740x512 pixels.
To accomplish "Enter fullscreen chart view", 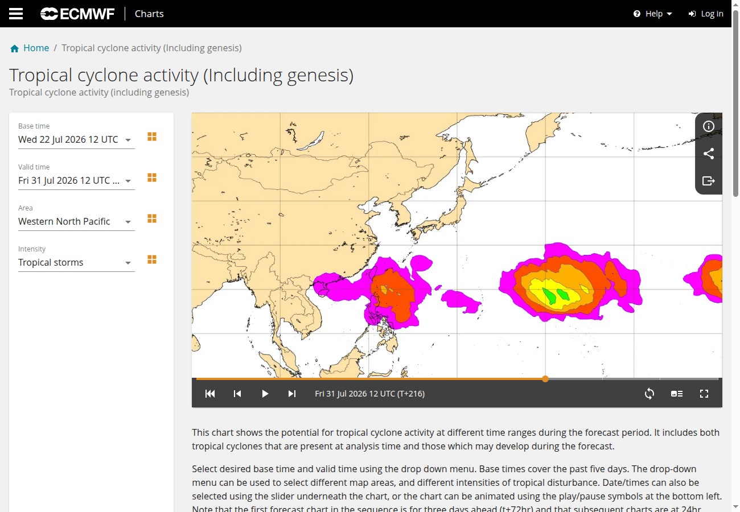I will [704, 394].
